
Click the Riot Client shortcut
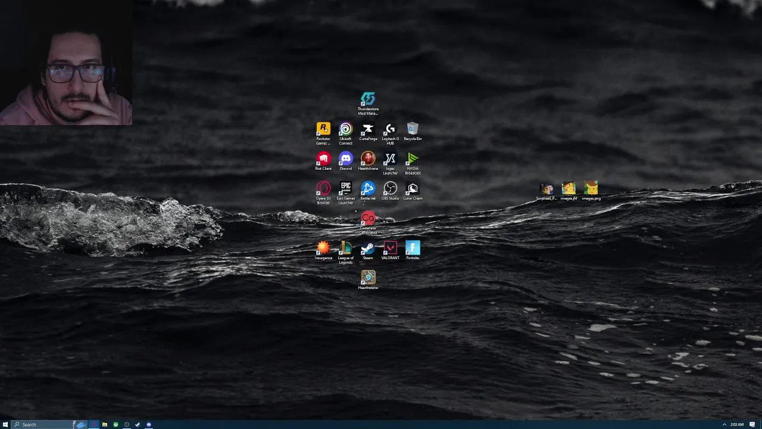(x=323, y=161)
